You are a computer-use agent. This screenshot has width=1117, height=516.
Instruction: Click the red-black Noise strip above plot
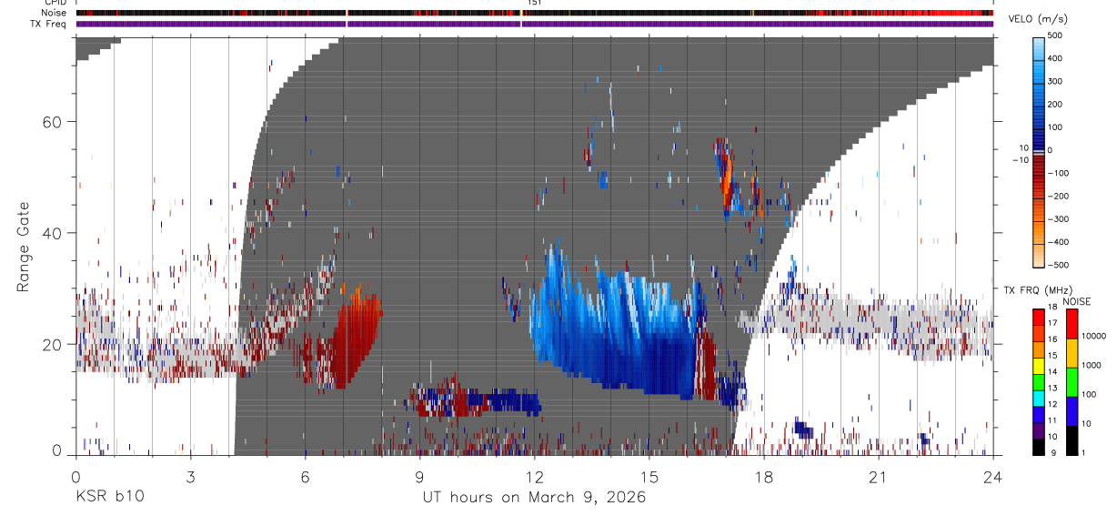tap(535, 13)
